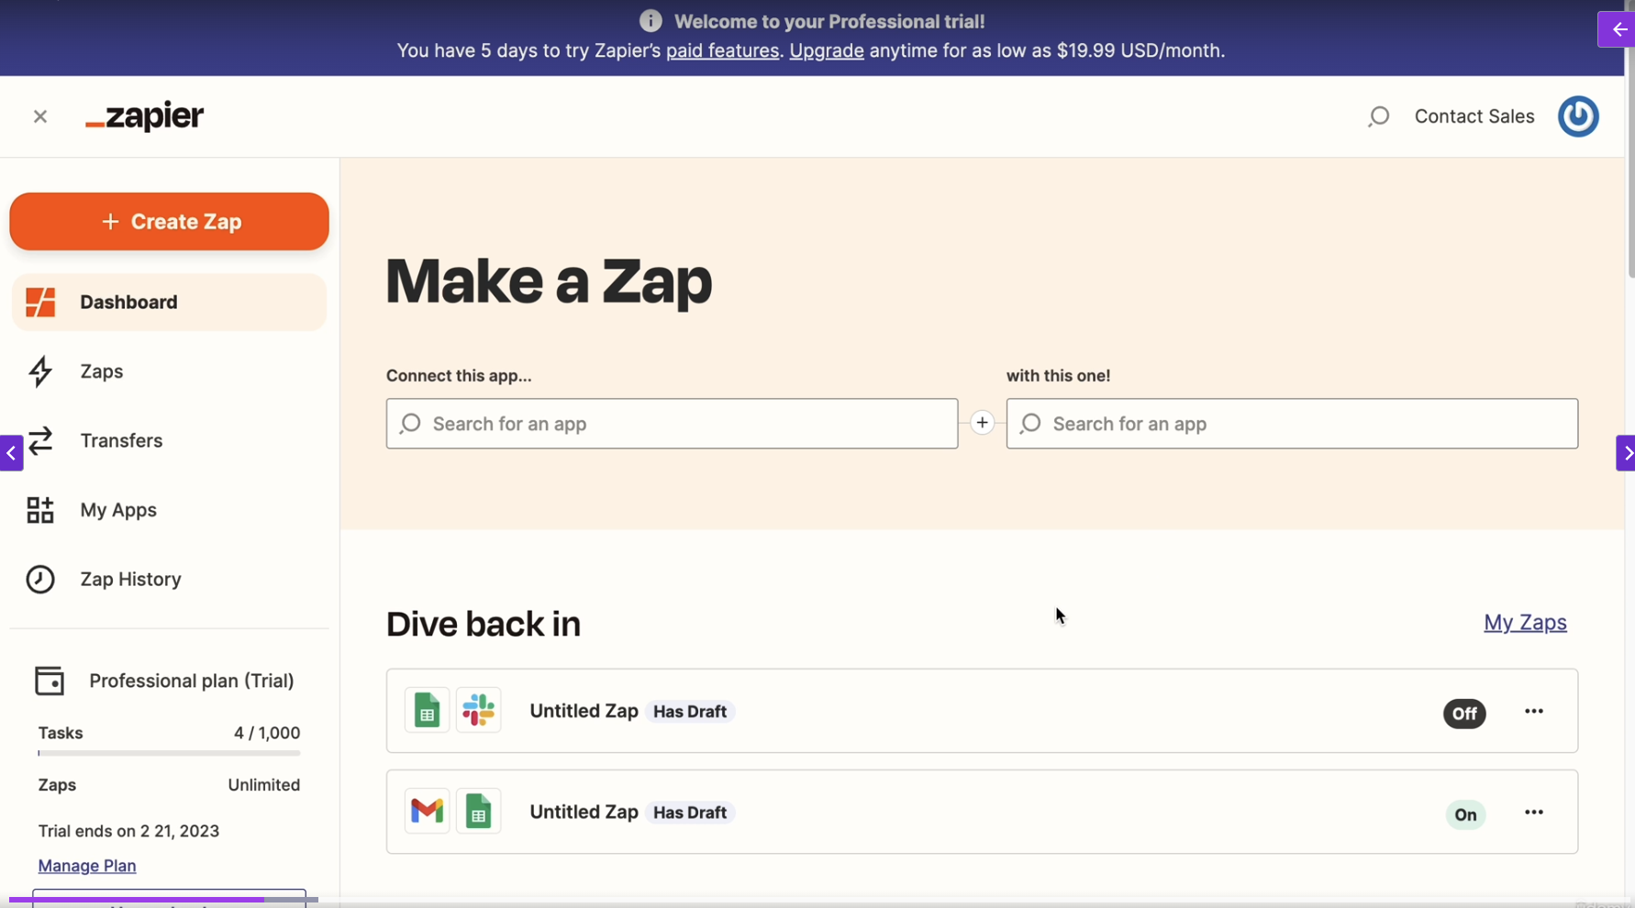View Zap History
Screen dimensions: 1635x908
[x=130, y=579]
